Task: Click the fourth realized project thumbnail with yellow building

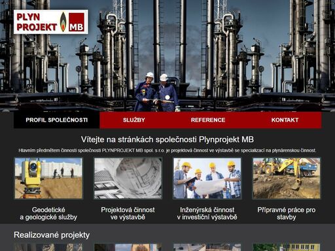Action: (x=287, y=247)
